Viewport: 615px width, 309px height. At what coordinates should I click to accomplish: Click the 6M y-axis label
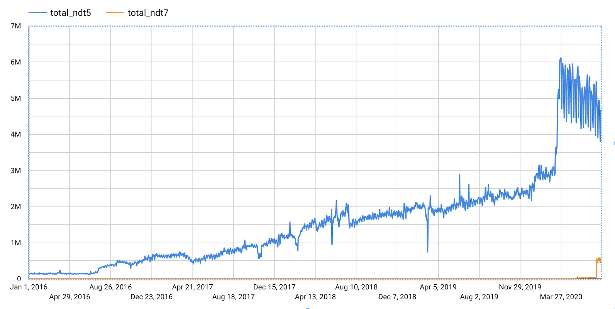(16, 62)
